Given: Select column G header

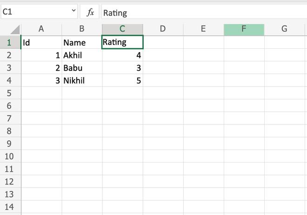Looking at the screenshot, I should point(284,29).
